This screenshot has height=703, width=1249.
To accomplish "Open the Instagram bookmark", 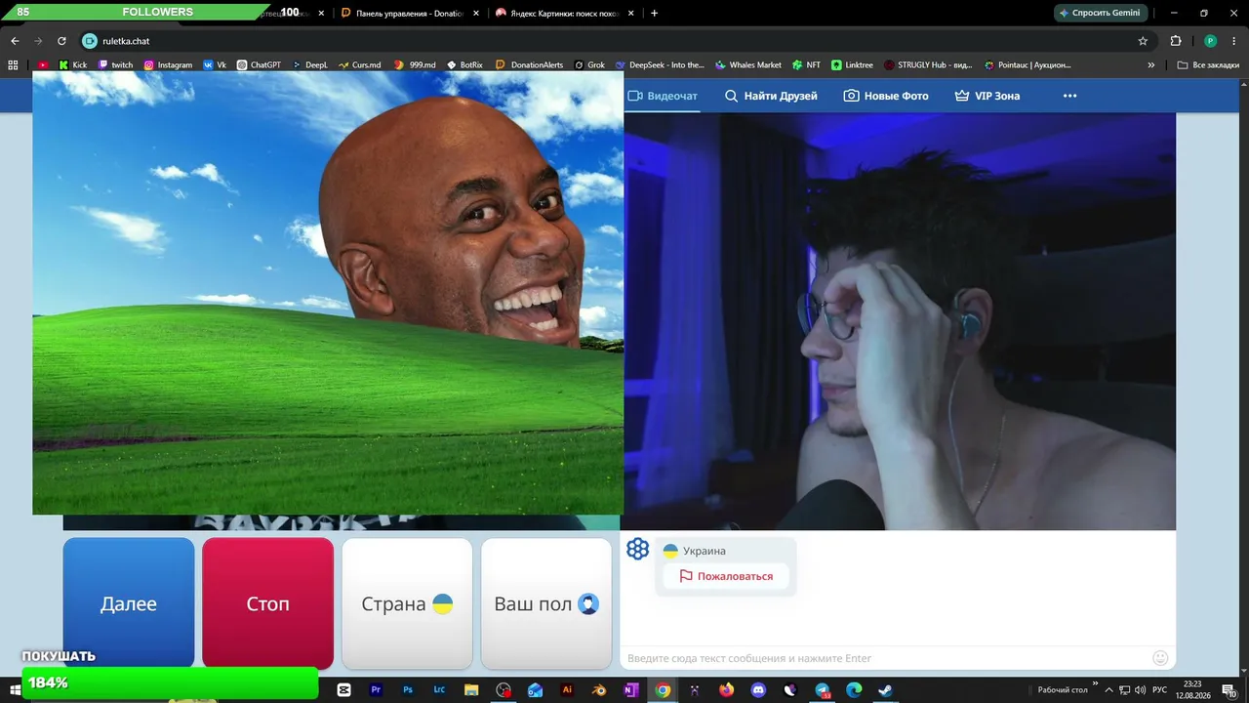I will click(x=168, y=64).
